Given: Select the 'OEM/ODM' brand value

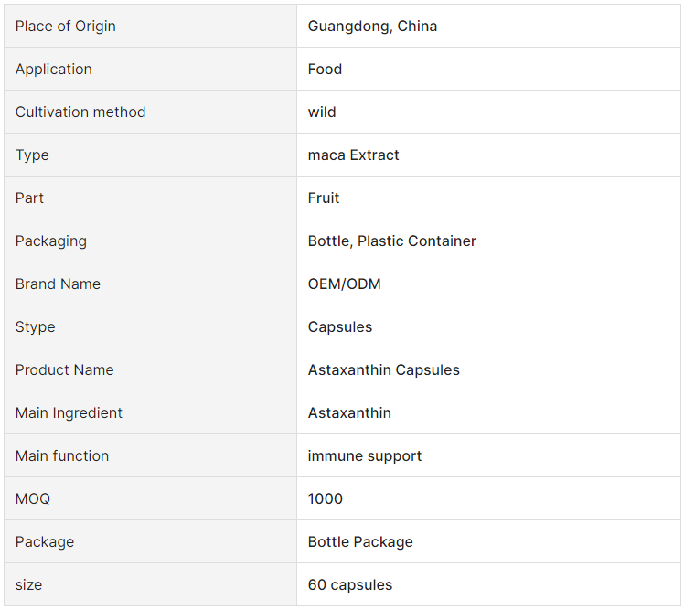Looking at the screenshot, I should 344,284.
